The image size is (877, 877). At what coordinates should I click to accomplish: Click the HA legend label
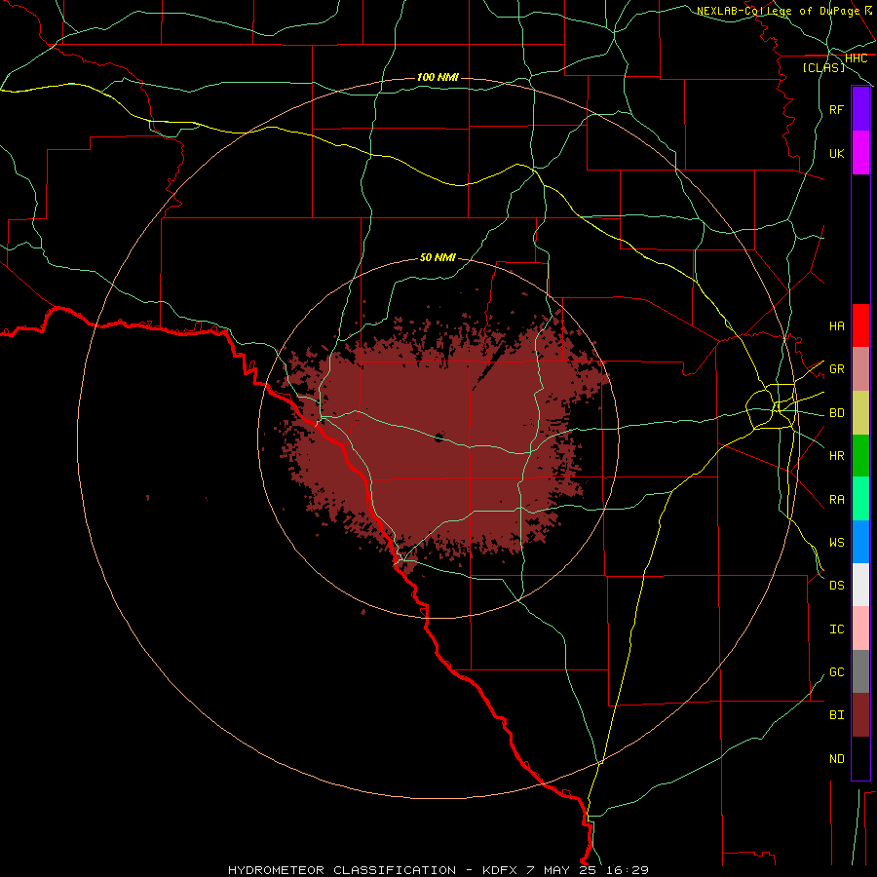click(x=836, y=325)
